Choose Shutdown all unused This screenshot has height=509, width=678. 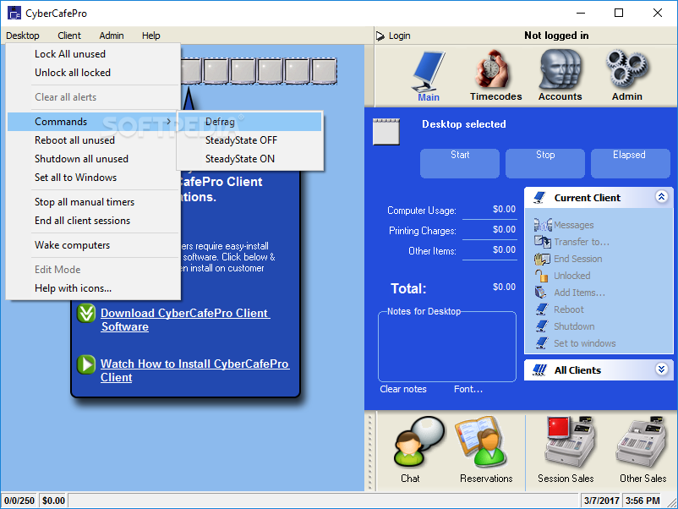tap(93, 159)
